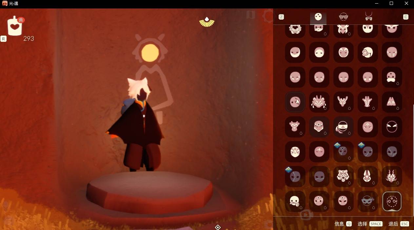
Task: Select the mask with forehead diamond gem
Action: [319, 127]
